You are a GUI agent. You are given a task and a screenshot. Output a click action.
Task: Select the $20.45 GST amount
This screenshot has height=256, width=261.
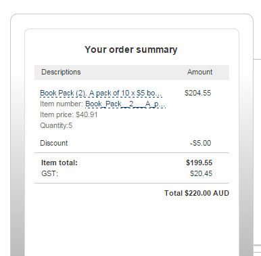(201, 173)
